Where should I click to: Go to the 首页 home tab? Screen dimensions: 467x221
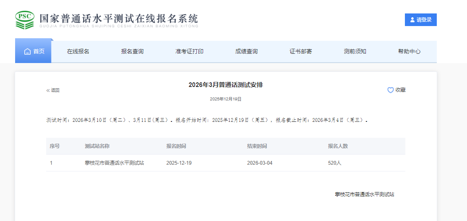click(34, 51)
